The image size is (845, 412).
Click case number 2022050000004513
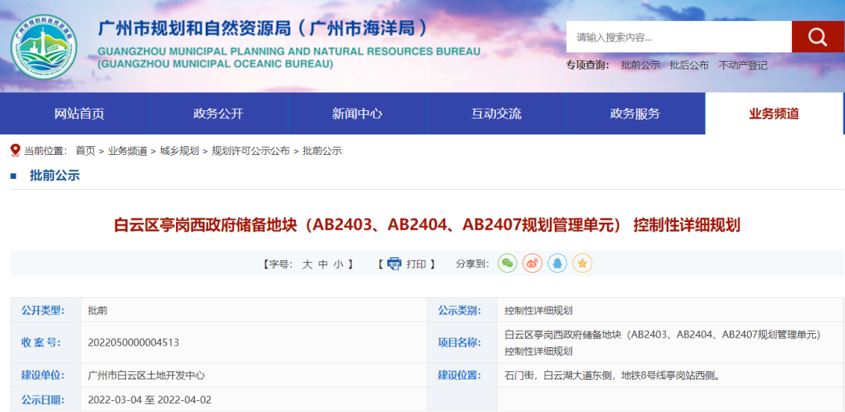133,342
